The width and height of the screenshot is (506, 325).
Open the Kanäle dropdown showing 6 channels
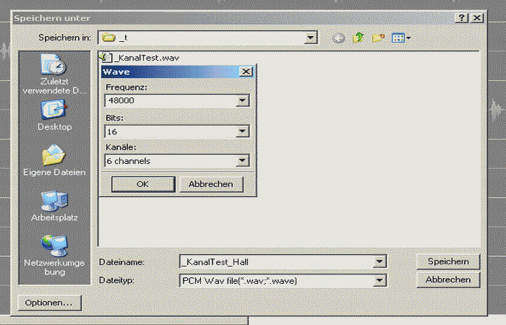[x=242, y=161]
